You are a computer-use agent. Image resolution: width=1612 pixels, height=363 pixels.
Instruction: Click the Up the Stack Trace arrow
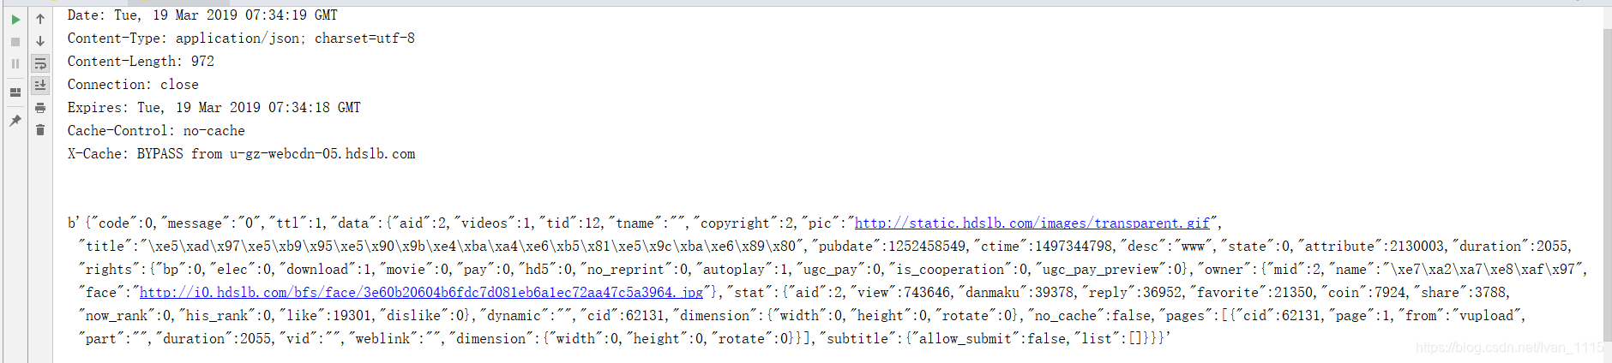40,19
